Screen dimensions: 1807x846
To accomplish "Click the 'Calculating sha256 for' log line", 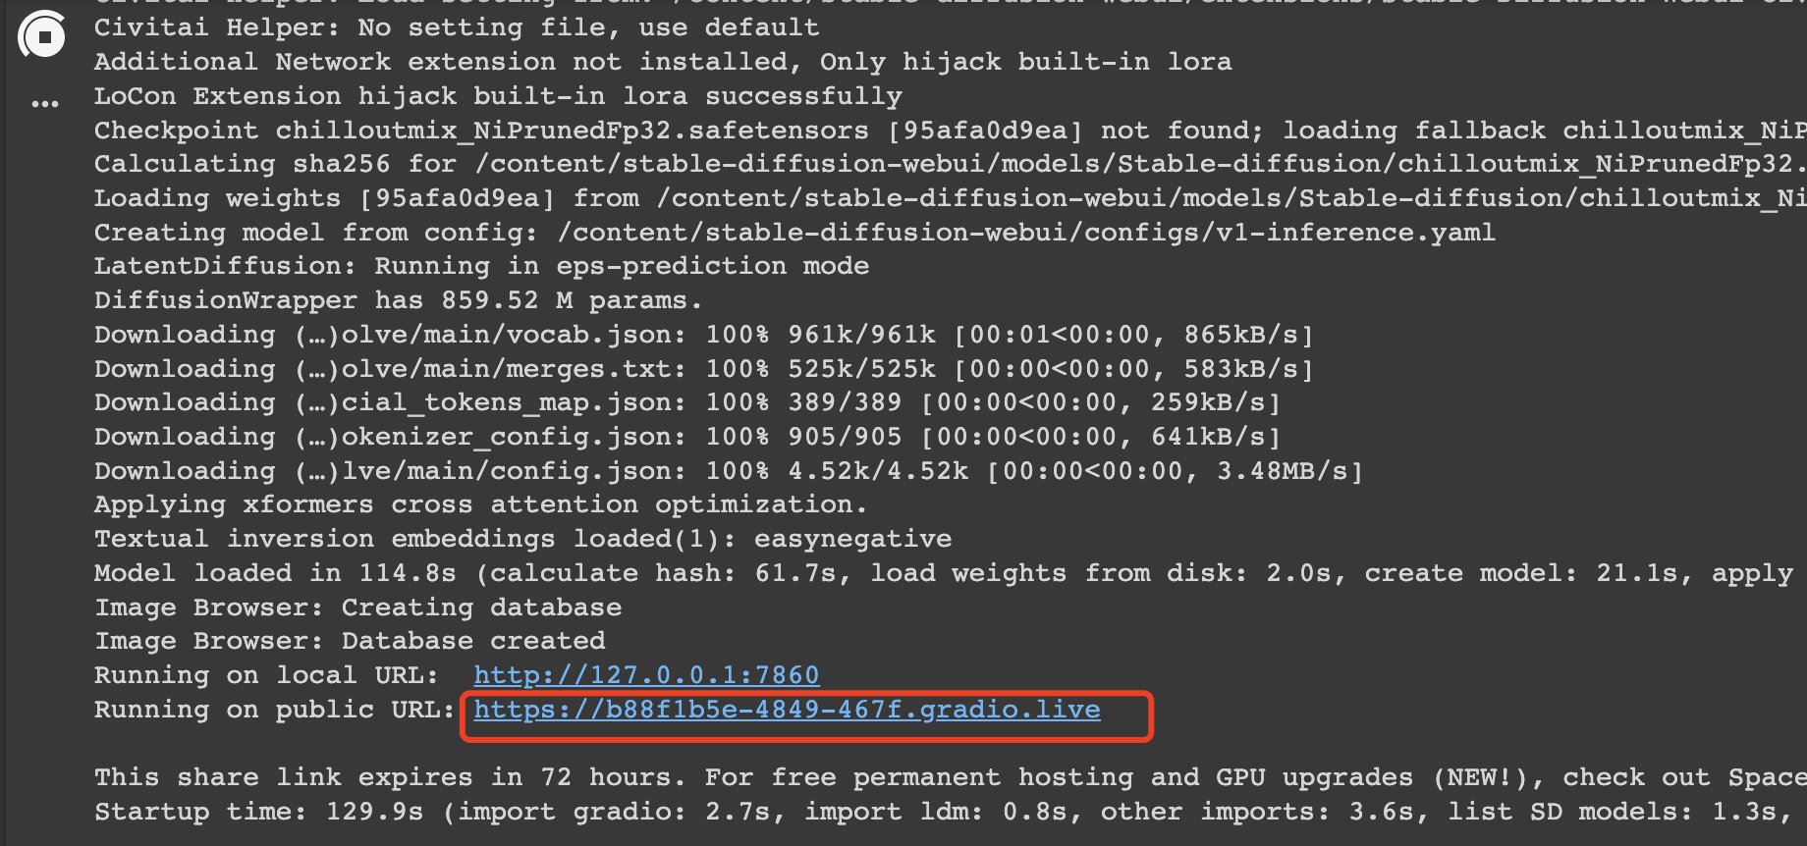I will pos(951,164).
